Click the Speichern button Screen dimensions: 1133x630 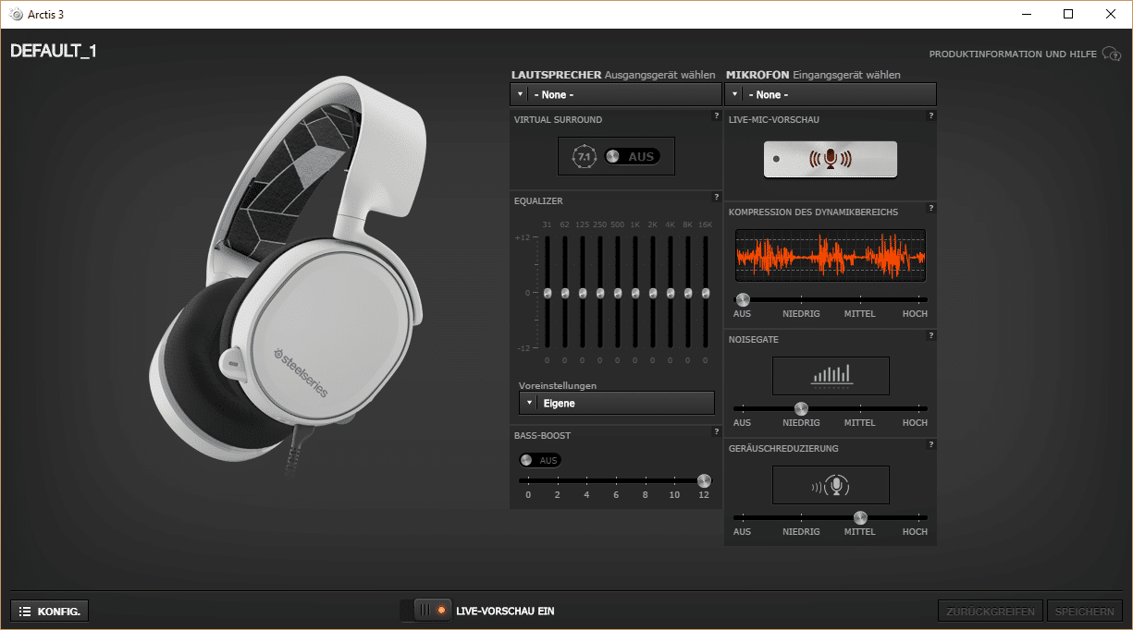tap(1087, 611)
